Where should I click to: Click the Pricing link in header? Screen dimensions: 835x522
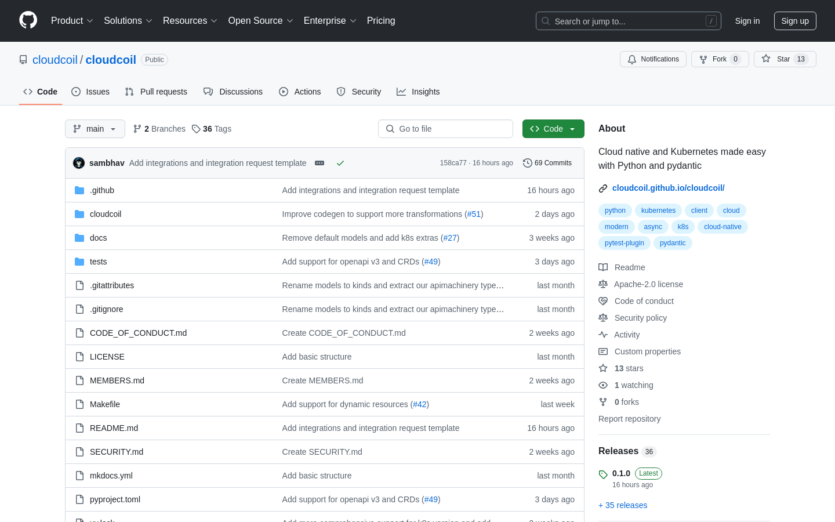click(x=381, y=20)
